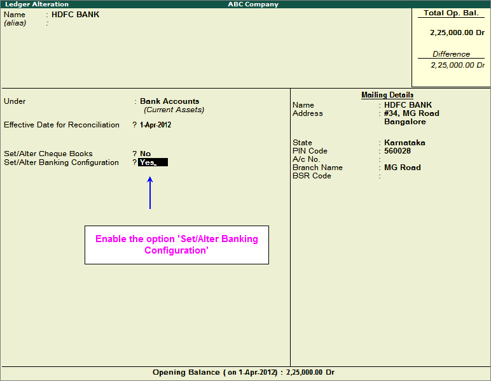Toggle 'Set/Alter Banking Configuration' Yes field

(x=153, y=162)
